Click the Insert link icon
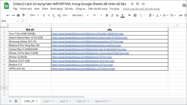Screen dimensions: 187x105 [x=181, y=15]
